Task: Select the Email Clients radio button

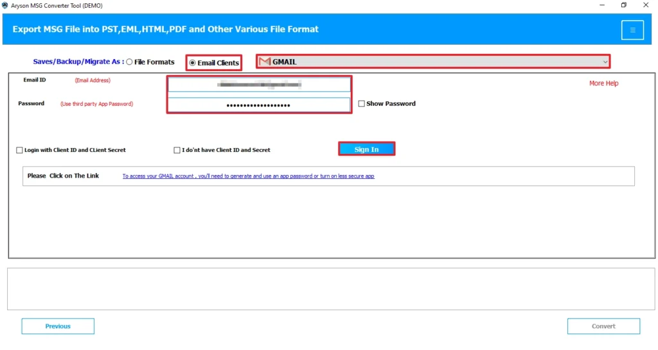Action: click(192, 63)
